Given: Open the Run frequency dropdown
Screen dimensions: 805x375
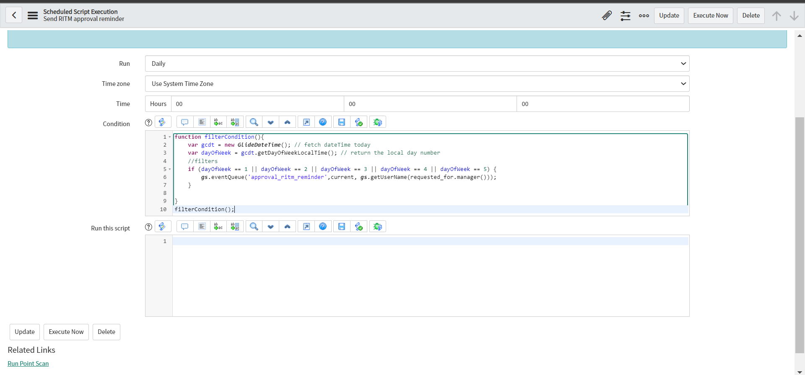Looking at the screenshot, I should 417,64.
